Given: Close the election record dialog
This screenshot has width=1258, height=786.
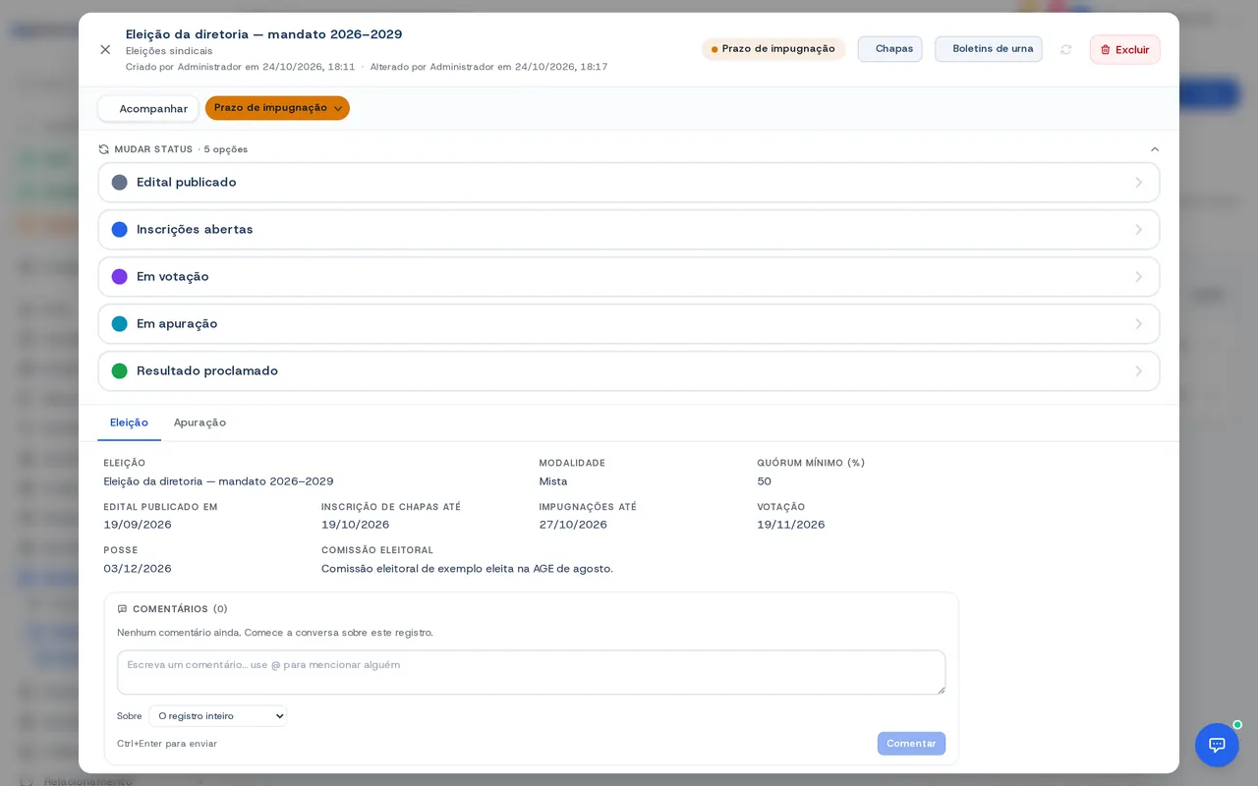Looking at the screenshot, I should [105, 49].
